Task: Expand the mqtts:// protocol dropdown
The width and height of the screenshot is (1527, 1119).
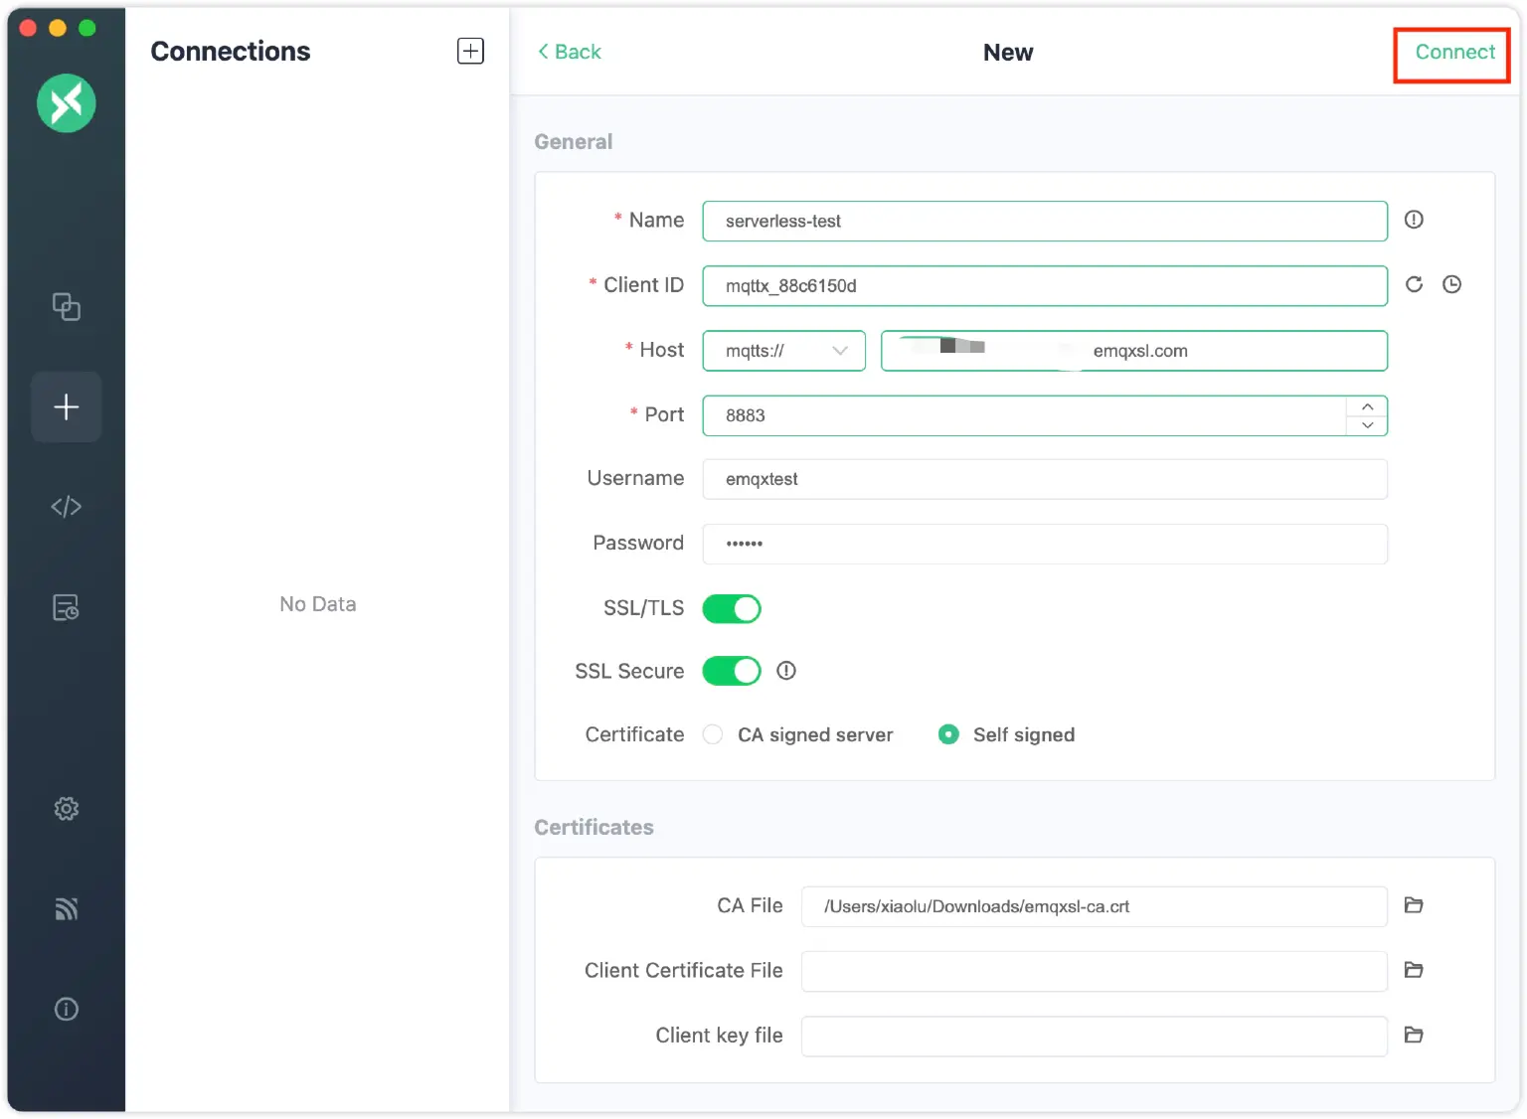Action: tap(783, 351)
